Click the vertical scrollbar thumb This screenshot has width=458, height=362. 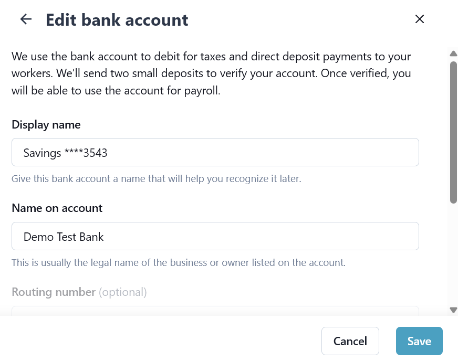(453, 131)
